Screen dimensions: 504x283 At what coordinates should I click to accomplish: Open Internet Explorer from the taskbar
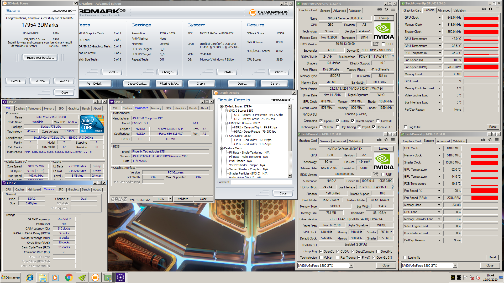pos(30,277)
